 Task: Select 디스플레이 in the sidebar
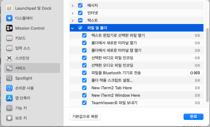coord(32,18)
